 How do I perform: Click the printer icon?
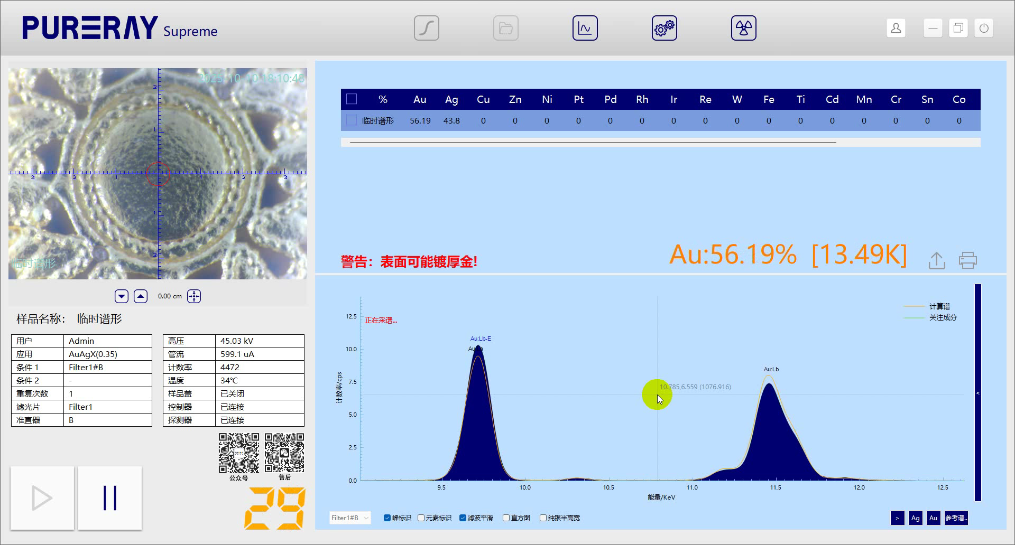pyautogui.click(x=967, y=260)
